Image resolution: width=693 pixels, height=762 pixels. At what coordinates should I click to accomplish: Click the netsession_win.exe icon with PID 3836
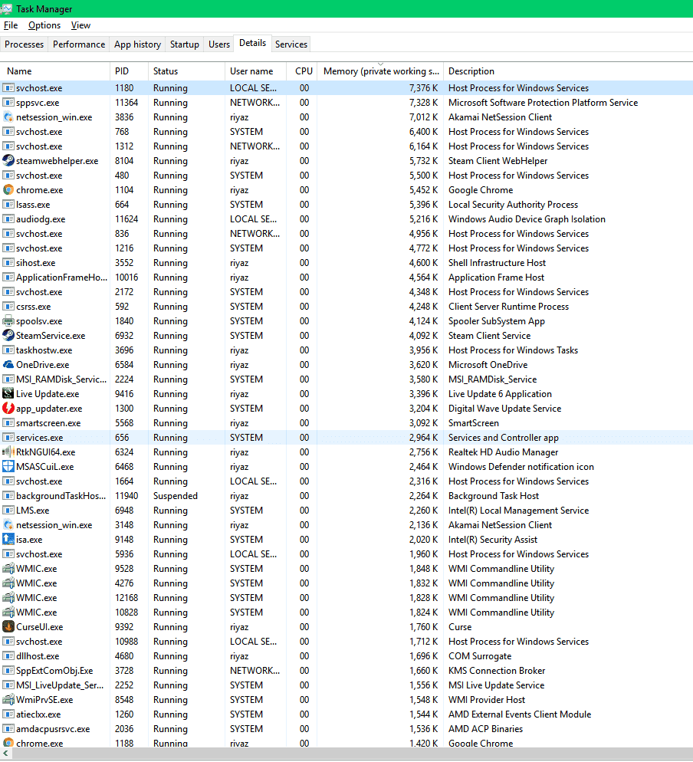pyautogui.click(x=8, y=117)
